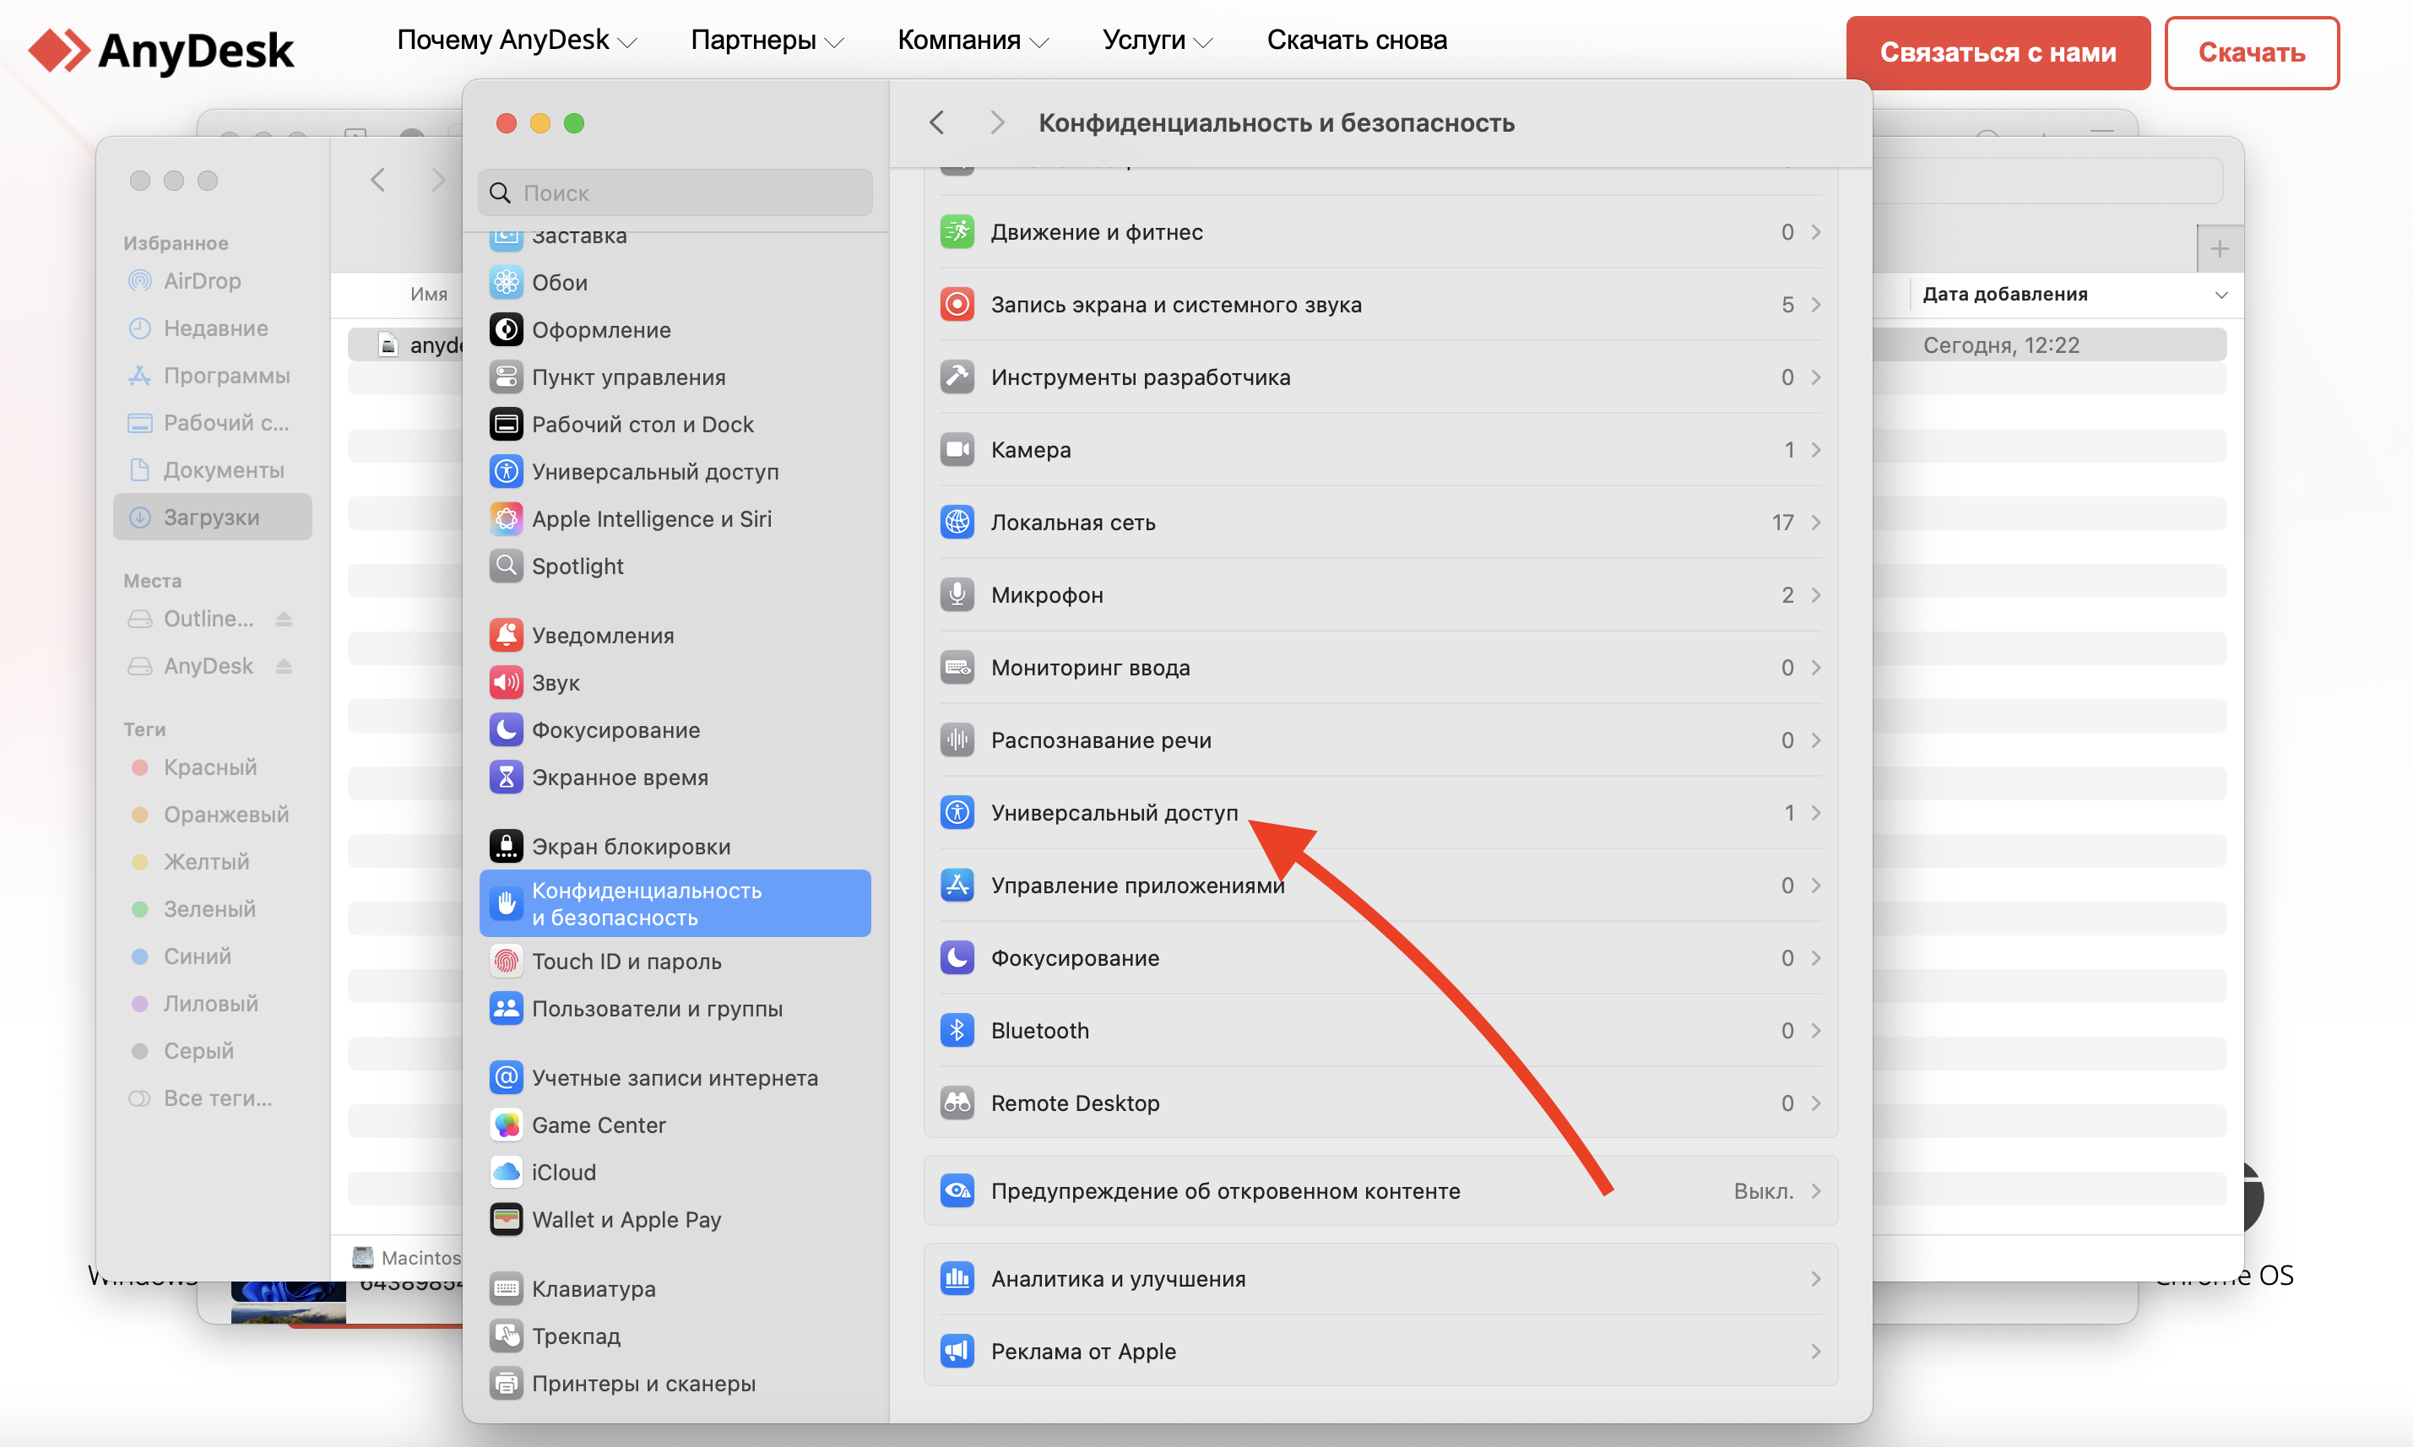This screenshot has height=1447, width=2413.
Task: Open 'Предупреждение об откровенном контенте' setting
Action: [x=1380, y=1190]
